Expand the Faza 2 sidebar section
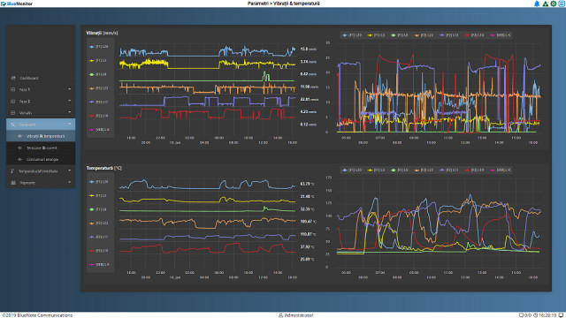The image size is (566, 318). coord(41,102)
